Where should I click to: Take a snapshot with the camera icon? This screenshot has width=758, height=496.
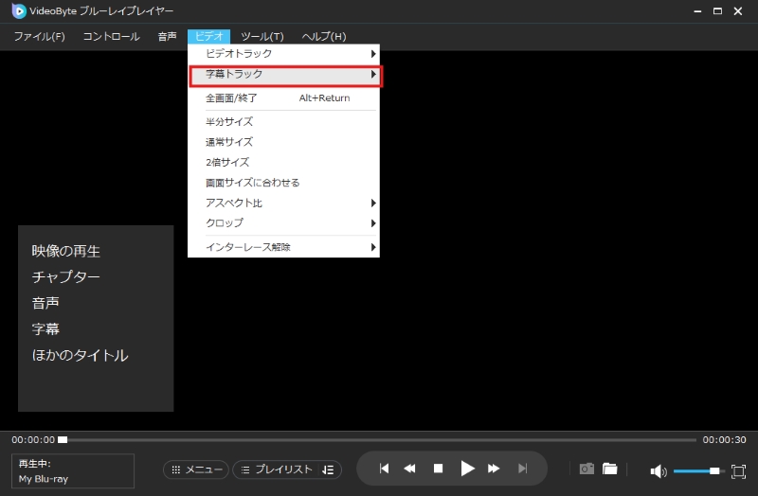pyautogui.click(x=587, y=469)
